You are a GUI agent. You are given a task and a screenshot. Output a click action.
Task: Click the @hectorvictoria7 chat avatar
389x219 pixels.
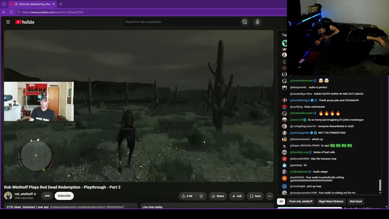pos(284,139)
